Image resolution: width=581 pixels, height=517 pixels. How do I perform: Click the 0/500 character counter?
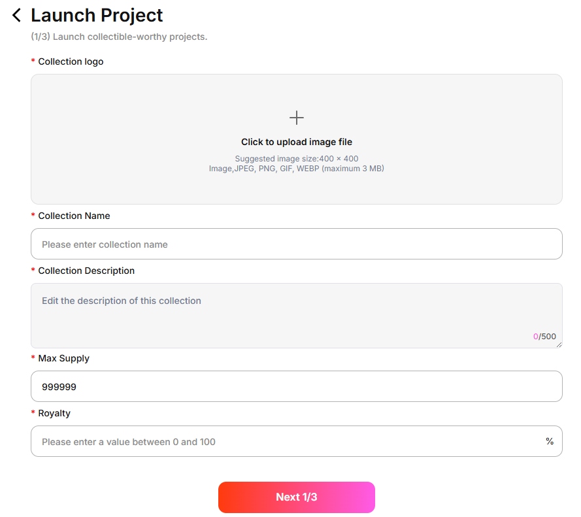point(544,337)
